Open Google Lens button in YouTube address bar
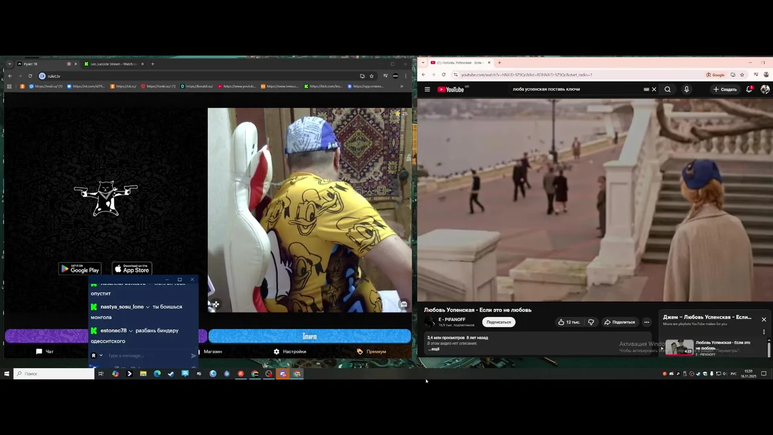 pos(716,75)
